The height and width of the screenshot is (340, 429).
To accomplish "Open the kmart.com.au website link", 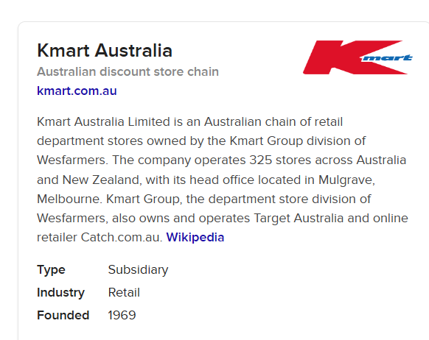I will (x=77, y=91).
